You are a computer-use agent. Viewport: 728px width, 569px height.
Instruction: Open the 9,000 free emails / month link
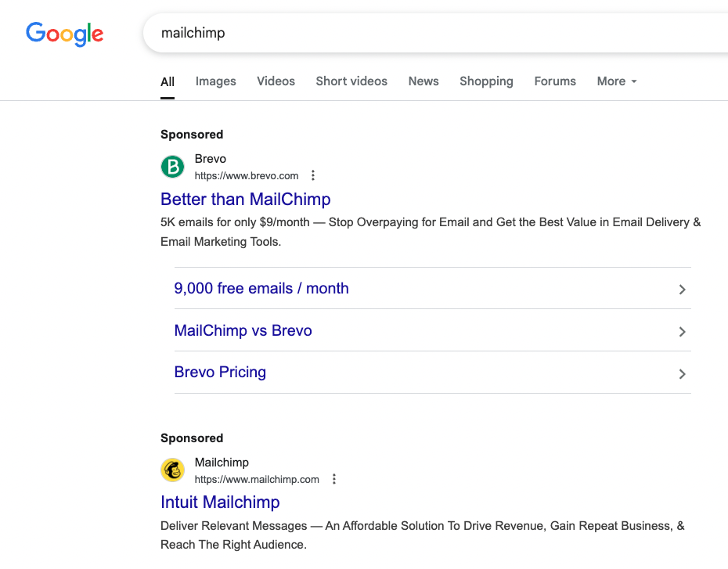(x=261, y=288)
